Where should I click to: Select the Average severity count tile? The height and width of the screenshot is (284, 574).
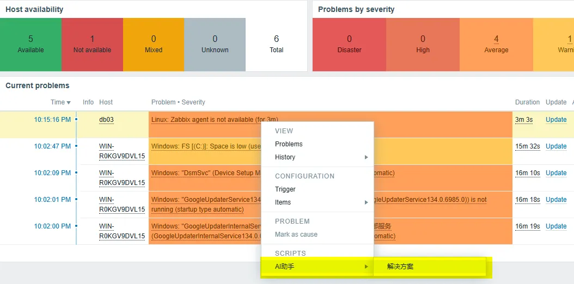496,45
